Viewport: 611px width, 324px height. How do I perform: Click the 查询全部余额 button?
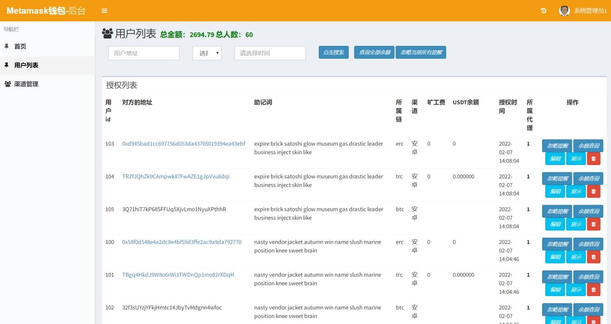pos(374,52)
